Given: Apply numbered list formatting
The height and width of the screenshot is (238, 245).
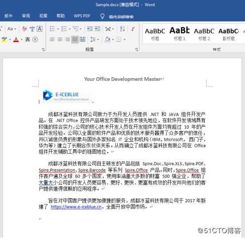Looking at the screenshot, I should coord(64,29).
